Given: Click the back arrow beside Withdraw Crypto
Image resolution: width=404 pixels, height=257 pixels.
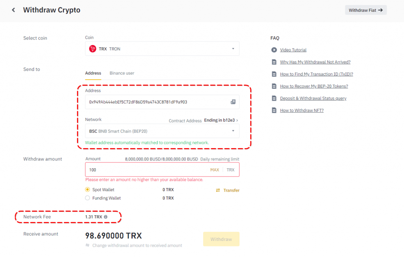Looking at the screenshot, I should pos(13,10).
